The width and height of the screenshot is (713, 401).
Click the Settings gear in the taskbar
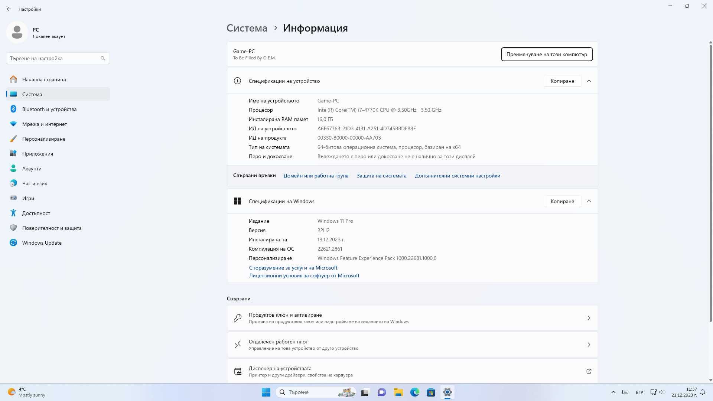447,392
